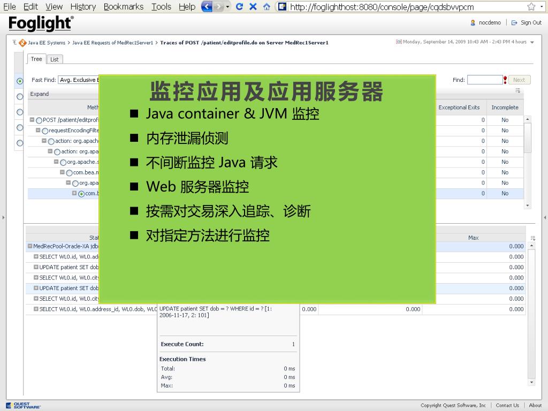This screenshot has height=411, width=548.
Task: Click the breadcrumb tree icon at far left
Action: pyautogui.click(x=14, y=42)
